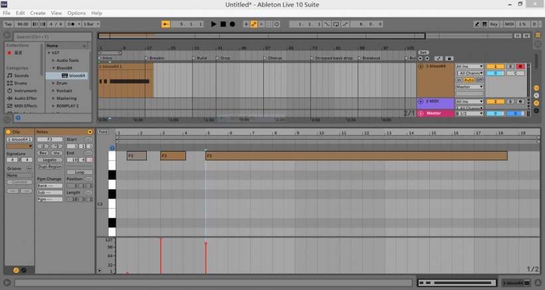
Task: Select Drums category in browser
Action: click(x=21, y=83)
